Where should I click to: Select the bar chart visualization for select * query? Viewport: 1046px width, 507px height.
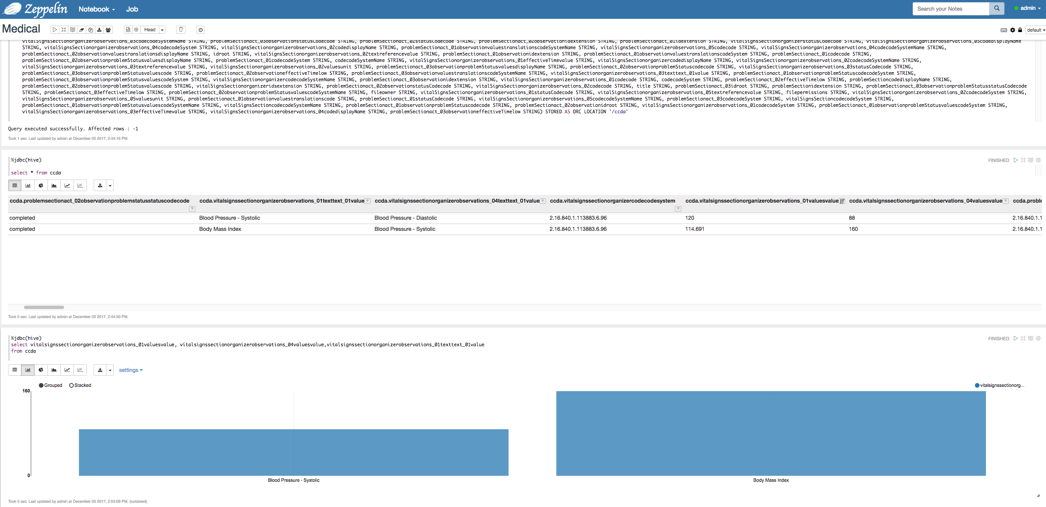click(28, 185)
